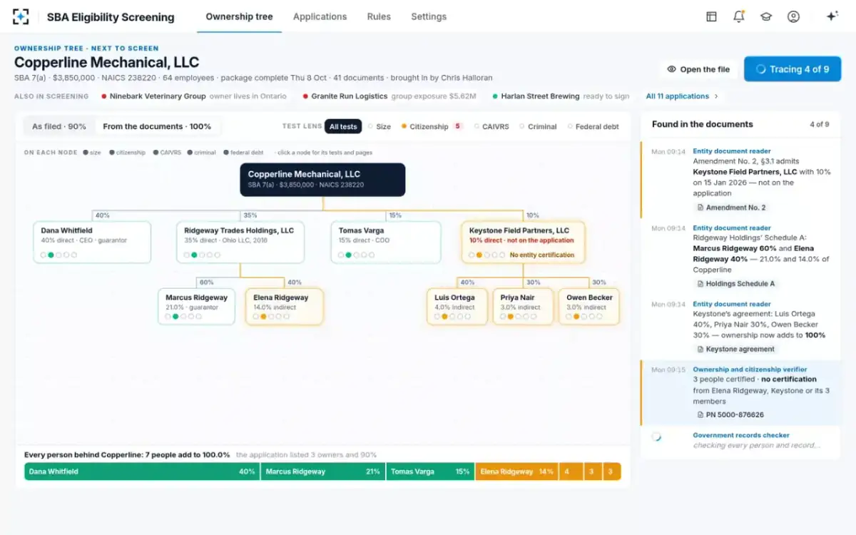Open the Holdings Schedule A document chip
The height and width of the screenshot is (535, 856).
[x=735, y=283]
